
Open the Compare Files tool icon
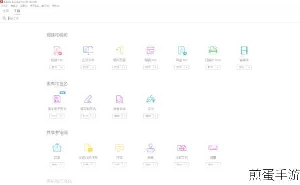click(182, 148)
